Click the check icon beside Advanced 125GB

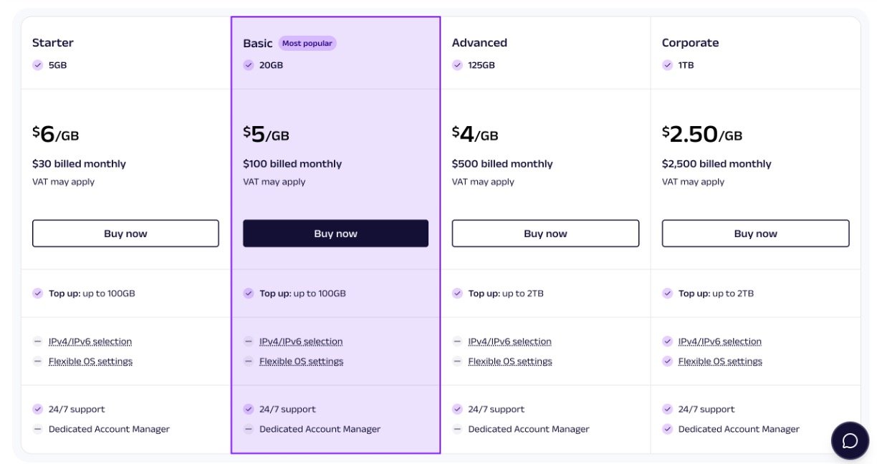click(457, 65)
